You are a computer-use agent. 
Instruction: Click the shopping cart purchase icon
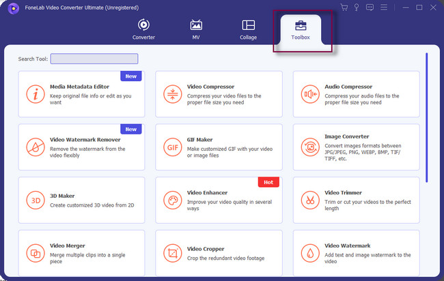pyautogui.click(x=344, y=8)
